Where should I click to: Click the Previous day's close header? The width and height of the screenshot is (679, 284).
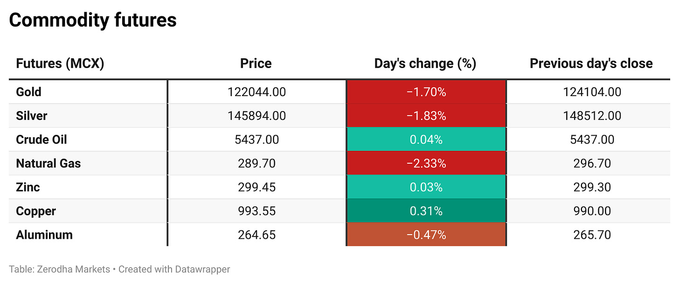point(591,63)
